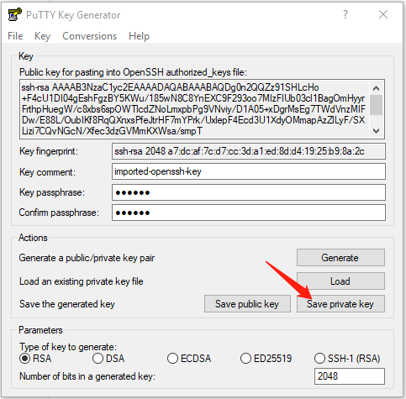The height and width of the screenshot is (399, 406).
Task: Click the 'Key passphrase:' label
Action: point(52,192)
